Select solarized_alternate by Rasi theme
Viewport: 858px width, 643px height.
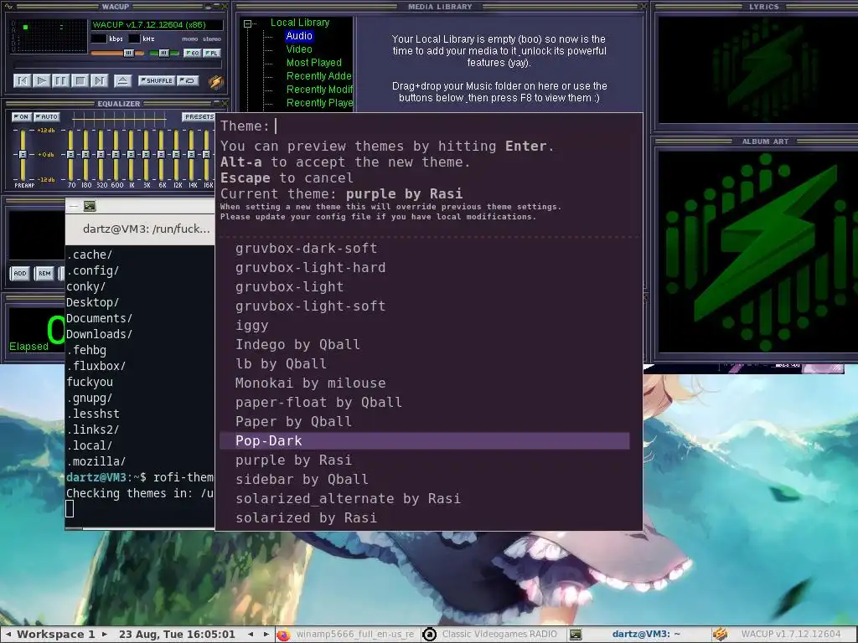425,499
